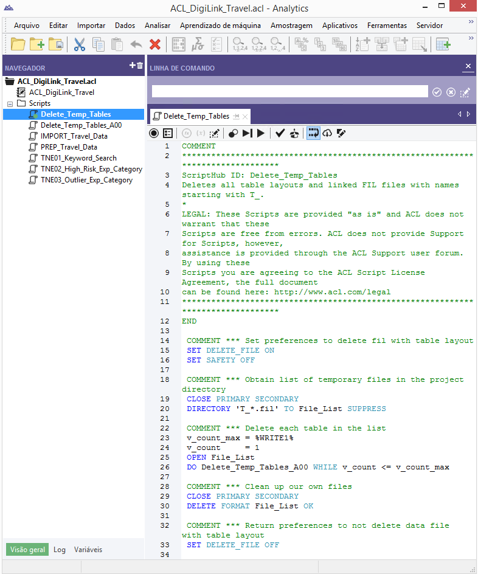This screenshot has height=574, width=478.
Task: Click the script syntax check mark icon
Action: pos(280,133)
